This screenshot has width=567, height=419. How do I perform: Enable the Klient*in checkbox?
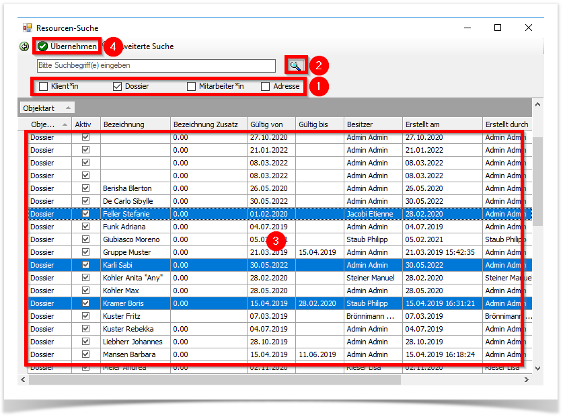coord(44,86)
